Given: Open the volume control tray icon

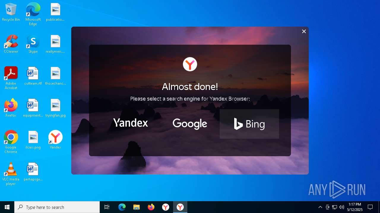Looking at the screenshot, I should [x=342, y=207].
